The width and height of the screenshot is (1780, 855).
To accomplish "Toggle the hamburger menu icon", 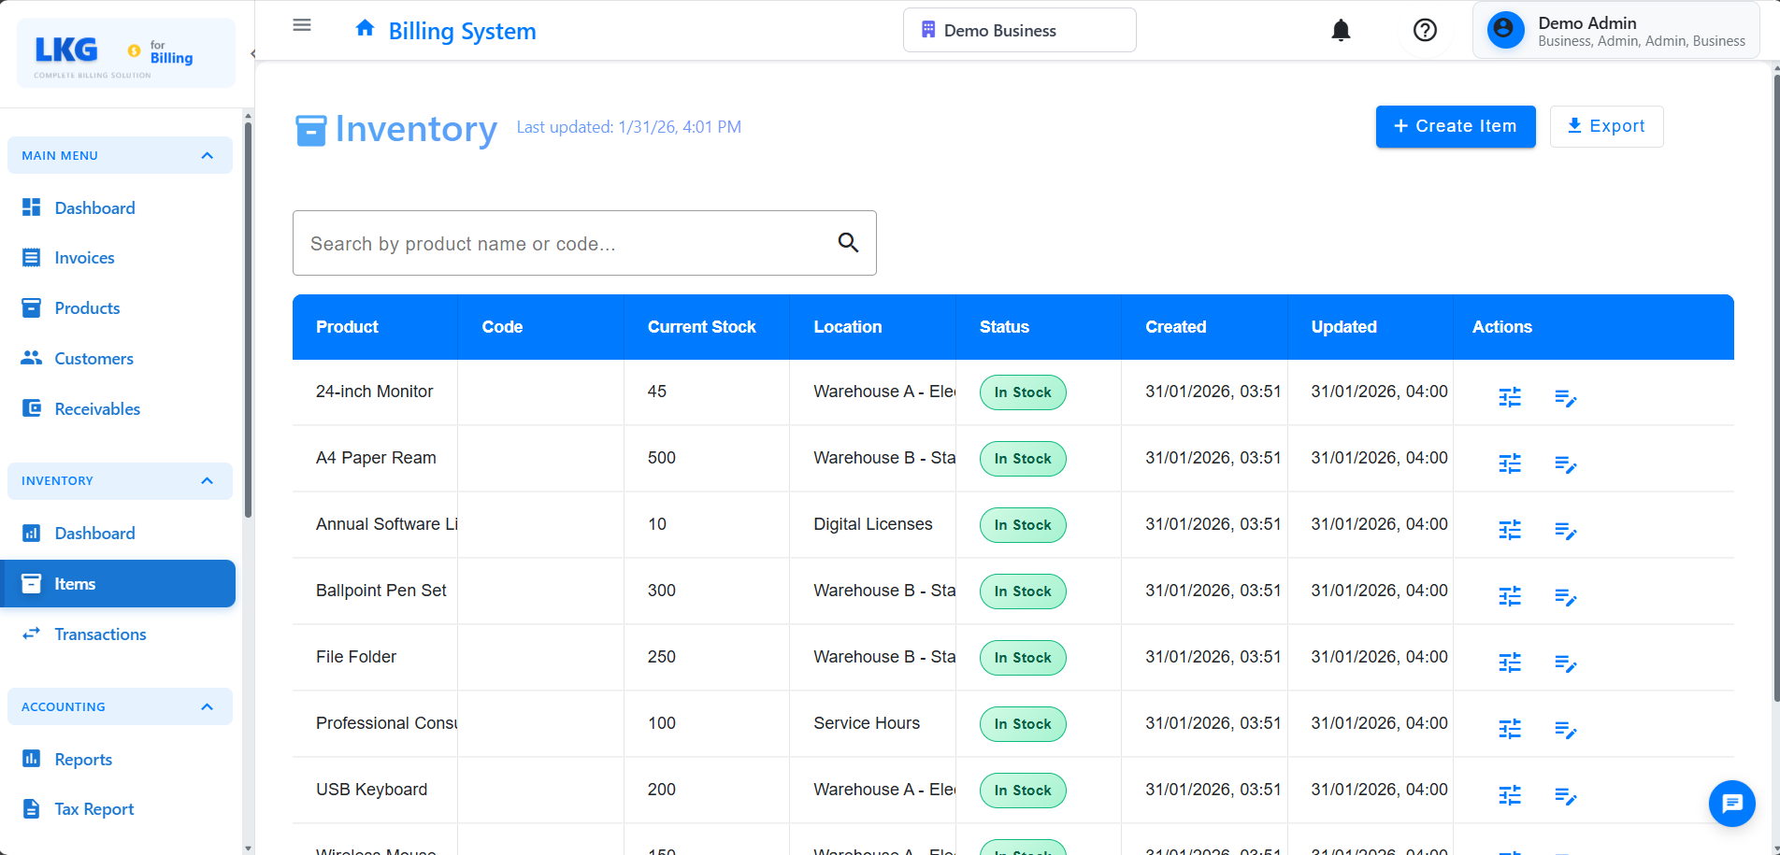I will 302,25.
